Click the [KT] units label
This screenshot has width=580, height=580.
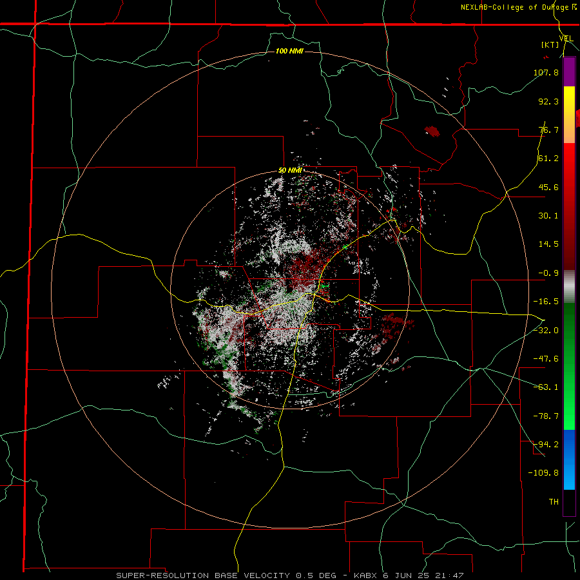[550, 44]
